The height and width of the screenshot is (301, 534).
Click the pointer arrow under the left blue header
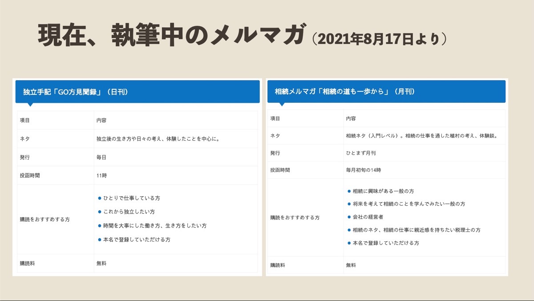tap(30, 105)
